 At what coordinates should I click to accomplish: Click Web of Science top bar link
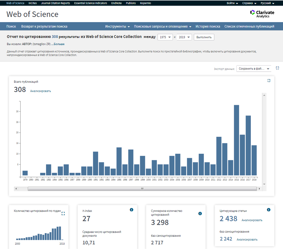click(x=15, y=3)
